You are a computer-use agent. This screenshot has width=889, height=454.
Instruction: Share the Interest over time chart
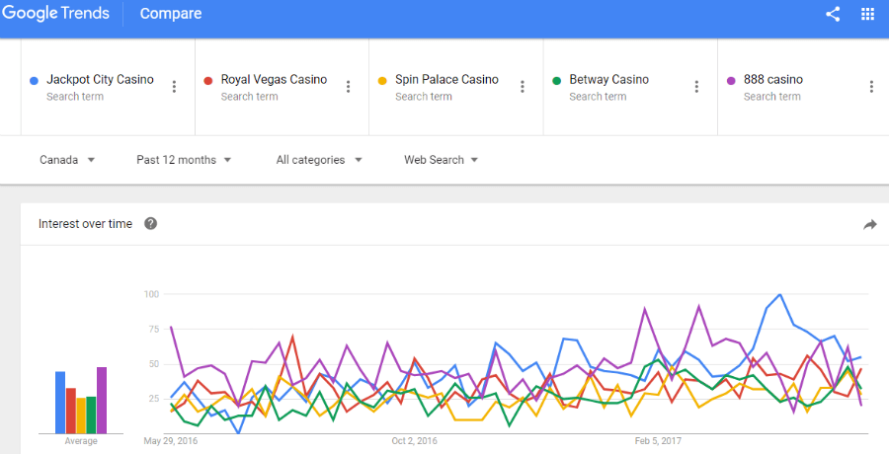(869, 225)
